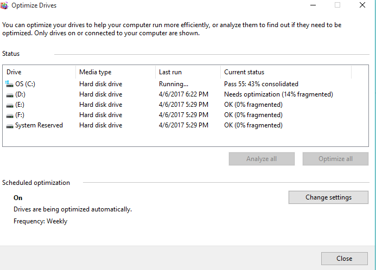Select the (D:) drive name

pyautogui.click(x=21, y=94)
